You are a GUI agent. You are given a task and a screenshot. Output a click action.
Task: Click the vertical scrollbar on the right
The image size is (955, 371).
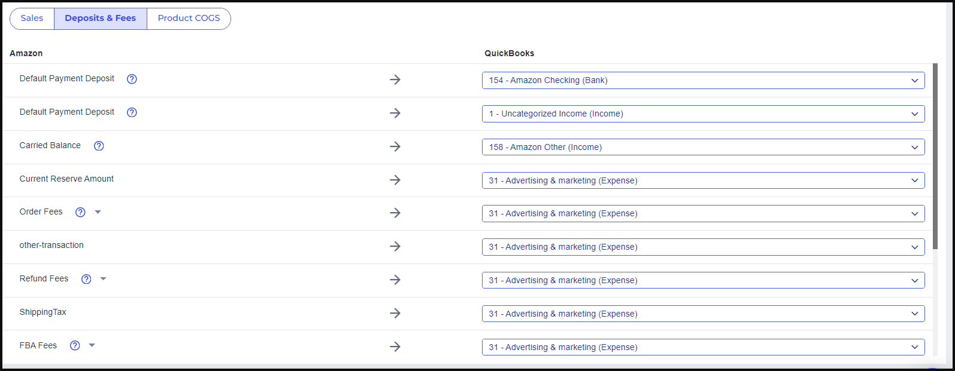pos(935,155)
